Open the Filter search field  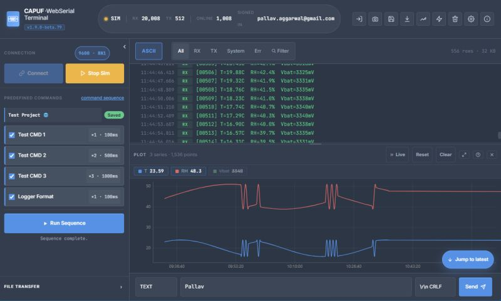[280, 51]
